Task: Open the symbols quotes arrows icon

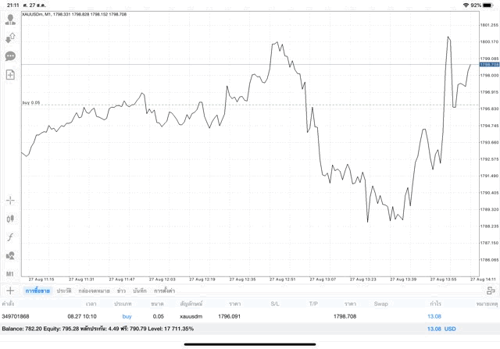Action: [10, 38]
